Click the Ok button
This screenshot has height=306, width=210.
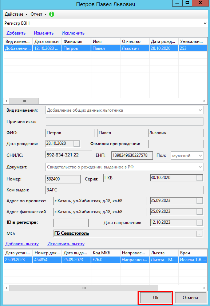pos(155,298)
